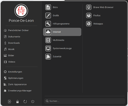Click the Hilfsprogramme wrench icon
This screenshot has width=128, height=106.
point(48,24)
